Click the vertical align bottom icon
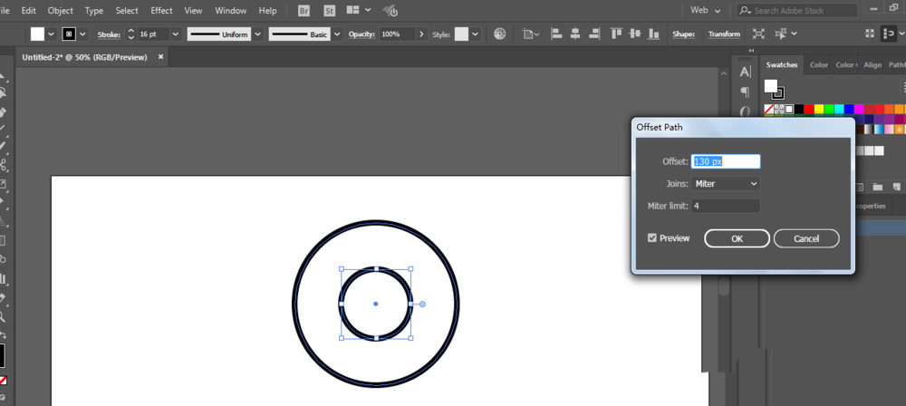 pyautogui.click(x=654, y=34)
